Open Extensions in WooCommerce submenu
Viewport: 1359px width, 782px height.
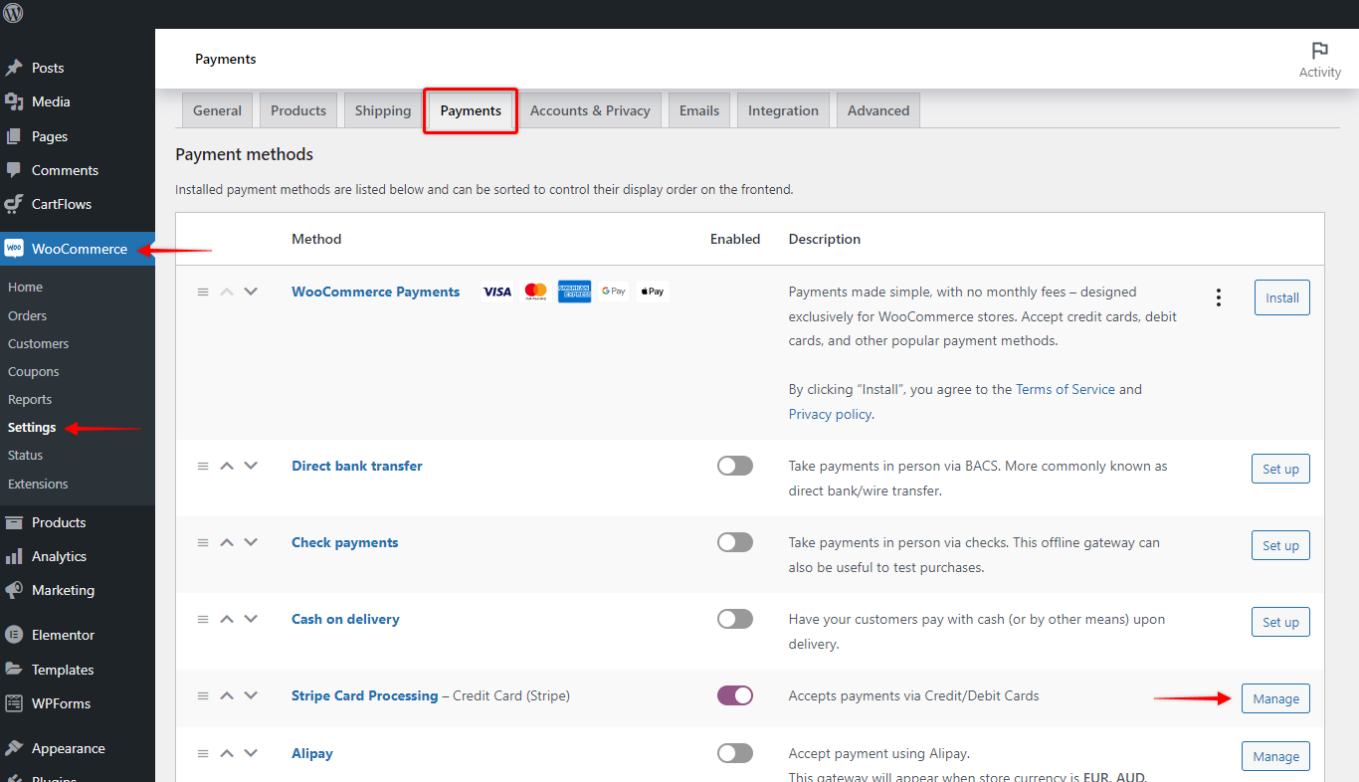[x=38, y=484]
